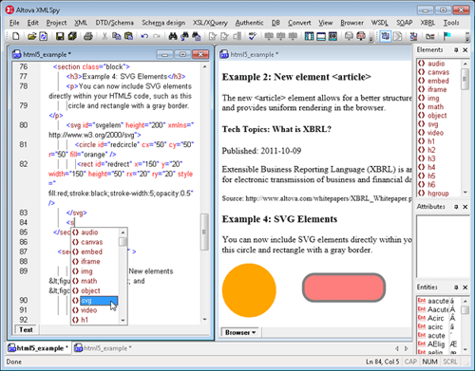The image size is (475, 371).
Task: Save the file with the floppy disk icon
Action: click(x=60, y=36)
